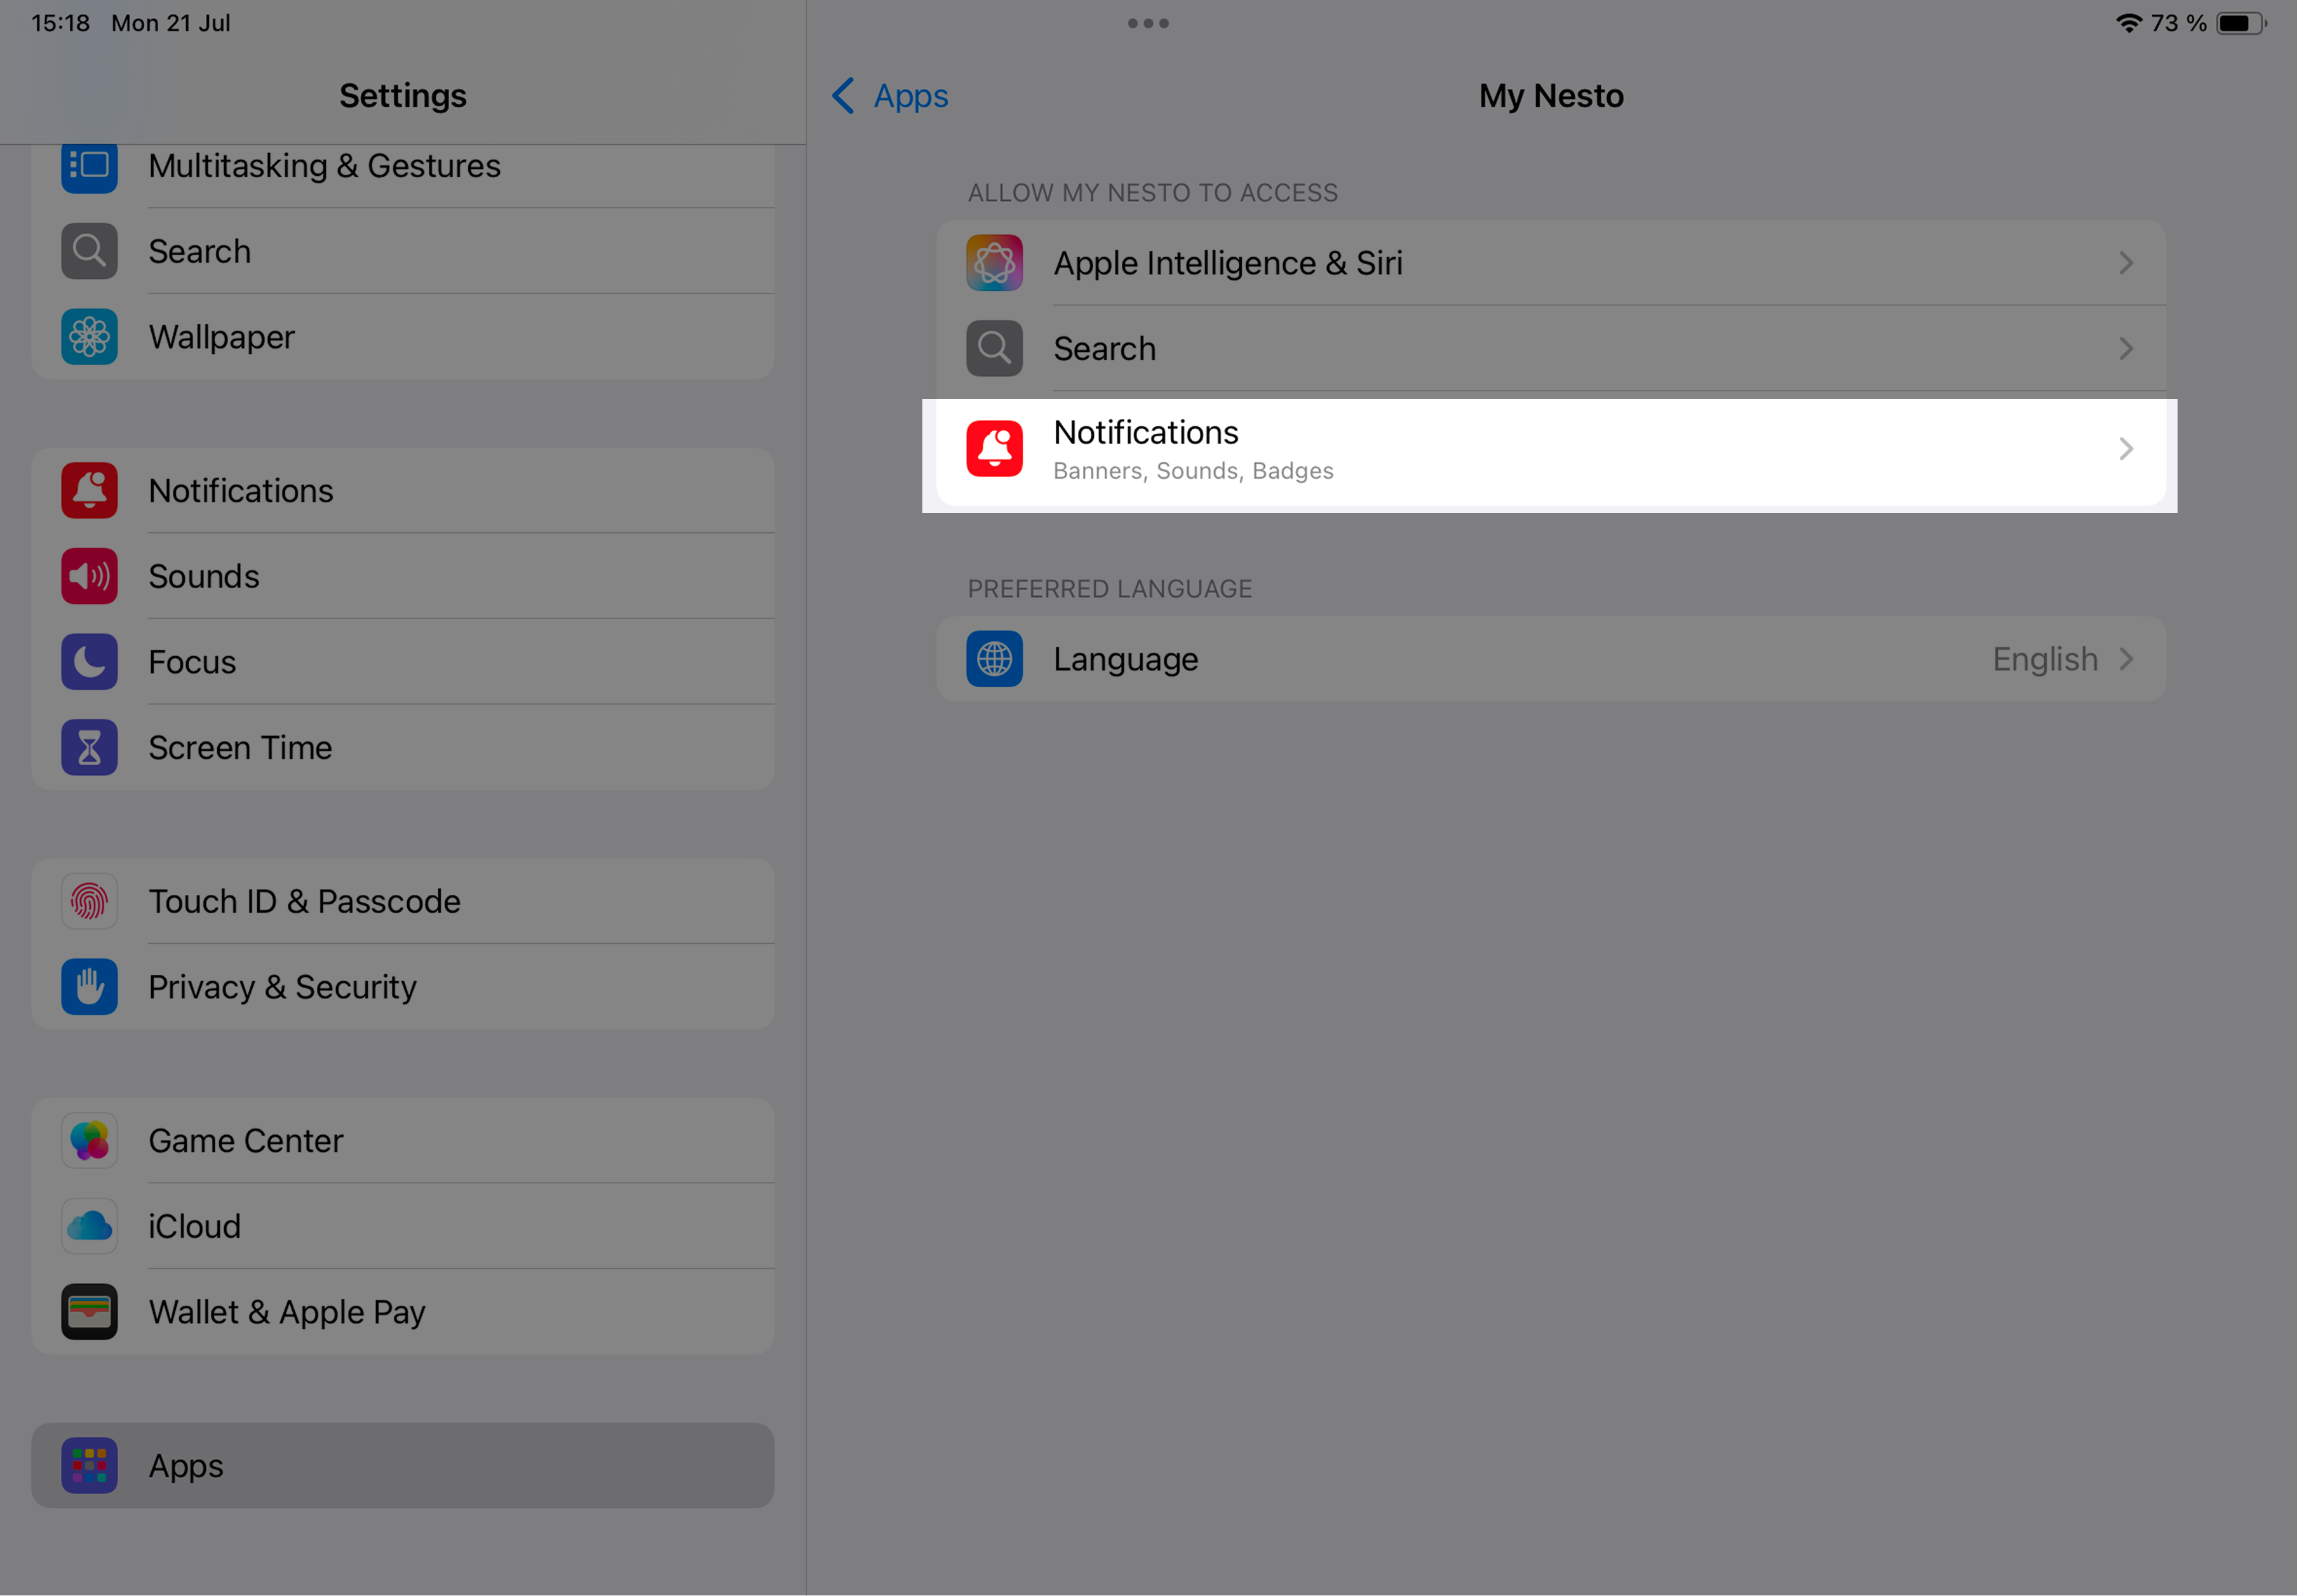Viewport: 2297px width, 1596px height.
Task: Tap the Focus crescent moon icon
Action: pos(89,661)
